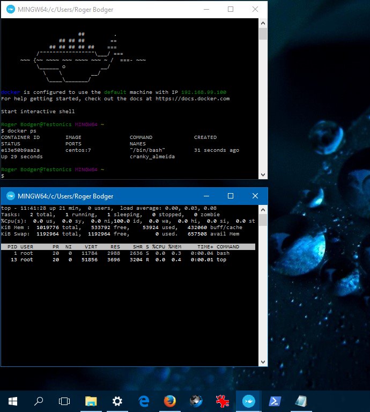Click the top window title bar text
The height and width of the screenshot is (412, 370).
pos(65,10)
